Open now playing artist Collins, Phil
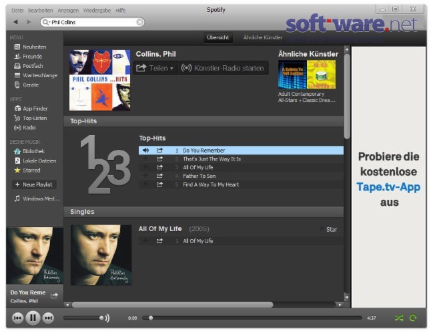The width and height of the screenshot is (431, 333). point(24,301)
